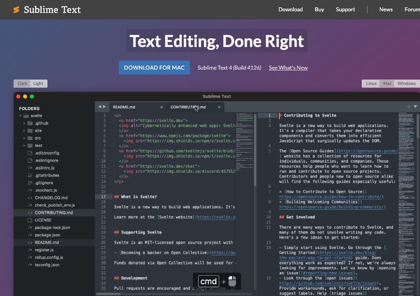Select the Linux platform toggle
Screen dimensions: 420x296
point(371,84)
